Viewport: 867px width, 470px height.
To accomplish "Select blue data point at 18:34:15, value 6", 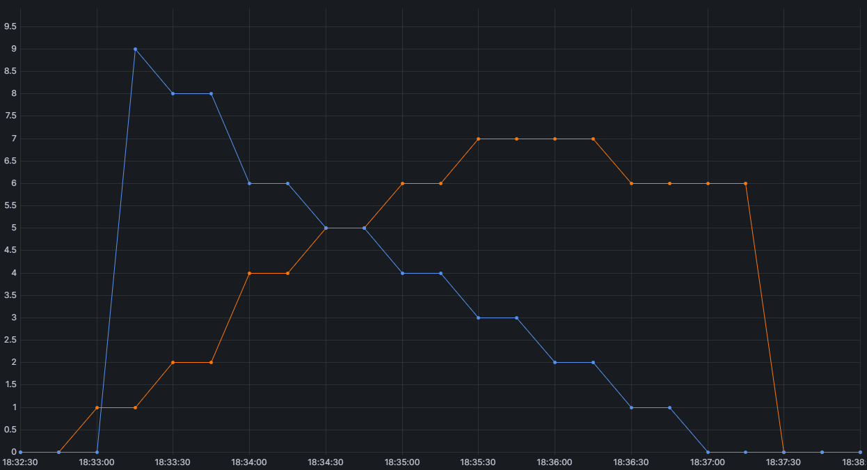I will coord(287,183).
